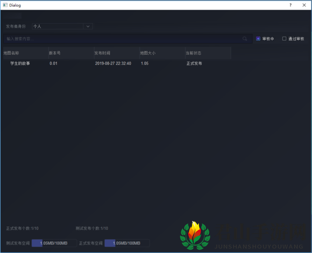312x253 pixels.
Task: Open the help question mark button
Action: pos(290,5)
